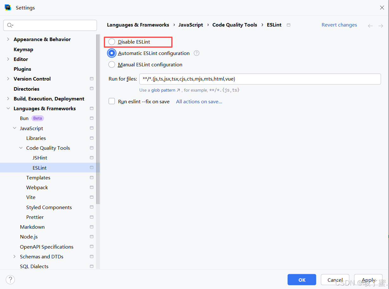Select the Disable ESLint radio button
The height and width of the screenshot is (289, 389).
(x=112, y=42)
